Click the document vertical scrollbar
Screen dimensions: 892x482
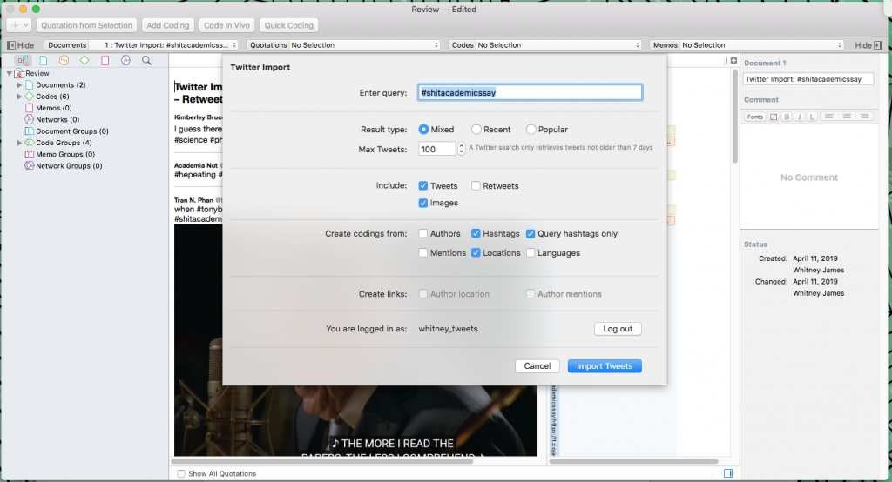(x=735, y=117)
